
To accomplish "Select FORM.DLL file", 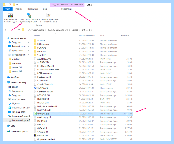I will click(x=42, y=121).
